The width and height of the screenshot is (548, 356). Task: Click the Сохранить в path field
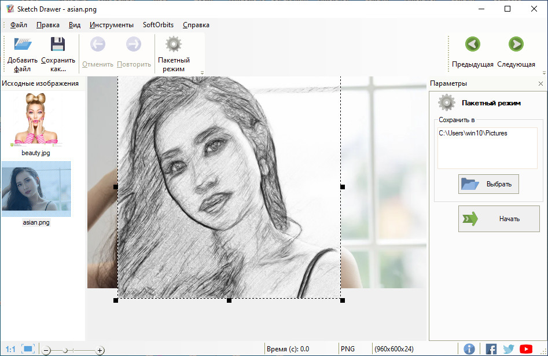click(488, 148)
